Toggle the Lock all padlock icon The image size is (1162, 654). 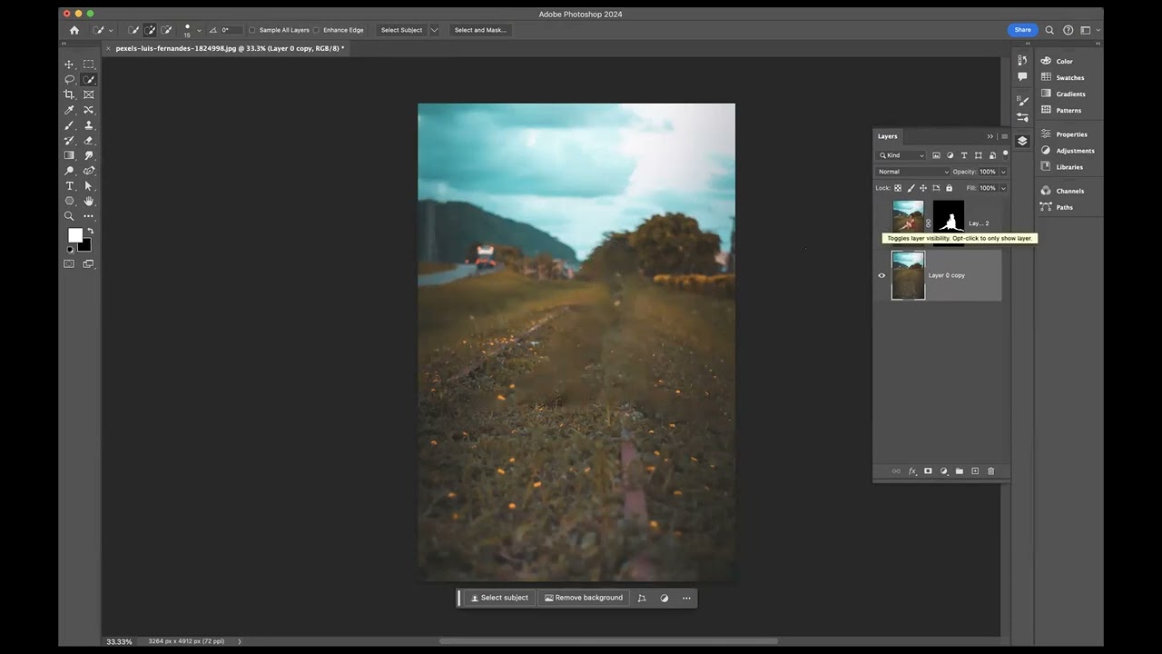pyautogui.click(x=949, y=188)
